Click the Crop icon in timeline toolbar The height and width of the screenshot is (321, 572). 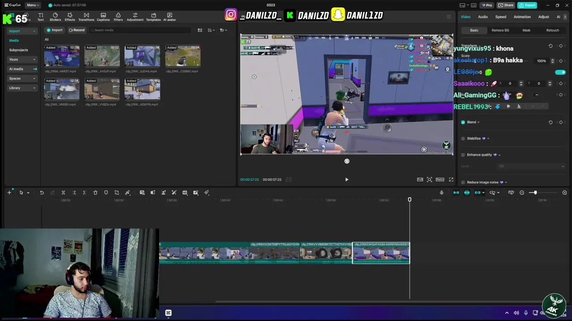117,193
